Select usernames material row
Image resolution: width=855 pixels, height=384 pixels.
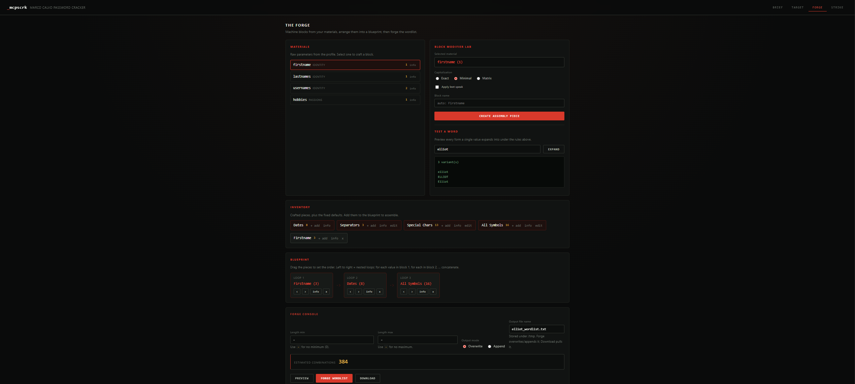tap(355, 88)
